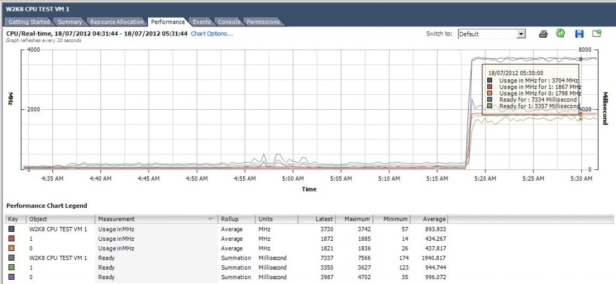Image resolution: width=616 pixels, height=284 pixels.
Task: Refresh the chart with green arrows icon
Action: [560, 34]
